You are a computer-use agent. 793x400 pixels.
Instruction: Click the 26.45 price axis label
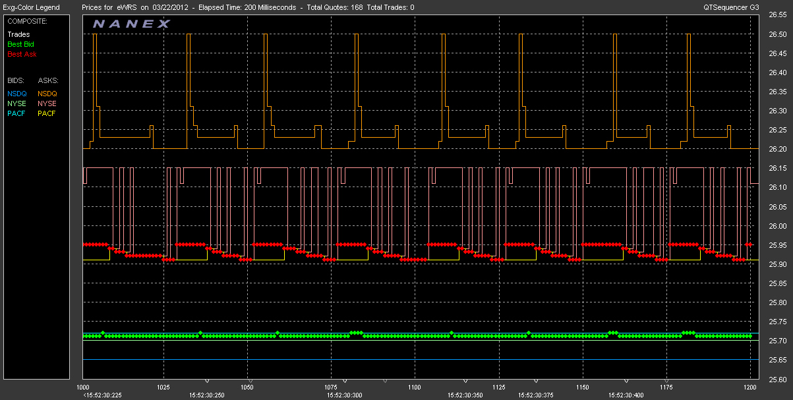778,53
